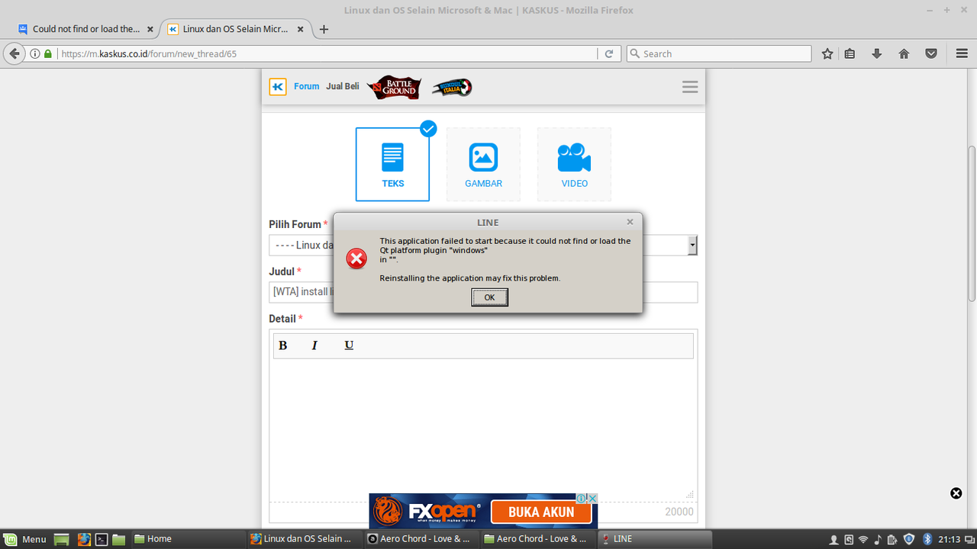Image resolution: width=977 pixels, height=549 pixels.
Task: Switch to the 'Linux dan OS Selain...' taskbar window
Action: tap(305, 539)
